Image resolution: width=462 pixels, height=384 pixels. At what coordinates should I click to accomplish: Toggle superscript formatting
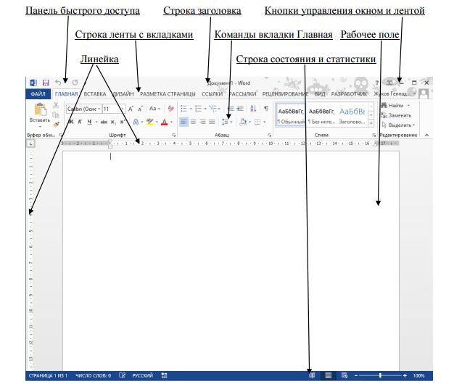coord(123,122)
